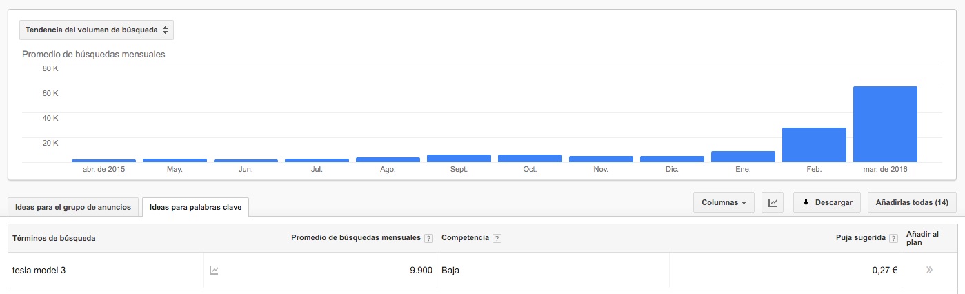Screen dimensions: 965x294
Task: Click the trend chart icon beside tesla model 3
Action: click(214, 271)
